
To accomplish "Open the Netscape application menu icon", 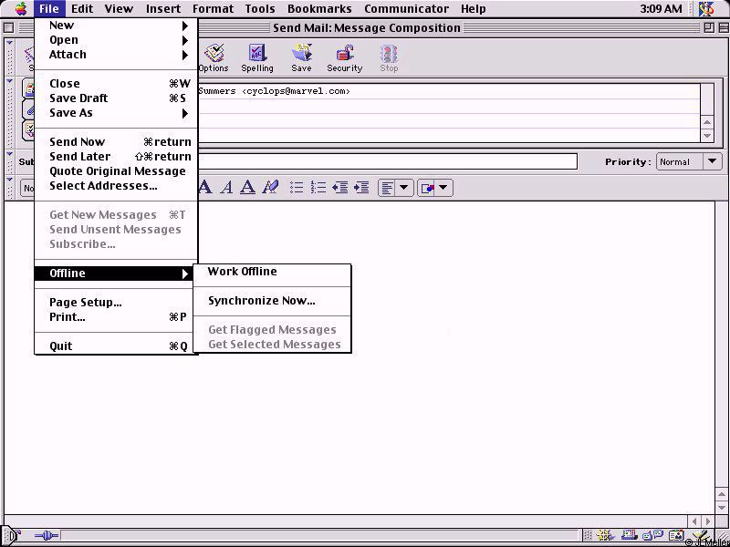I will 706,9.
